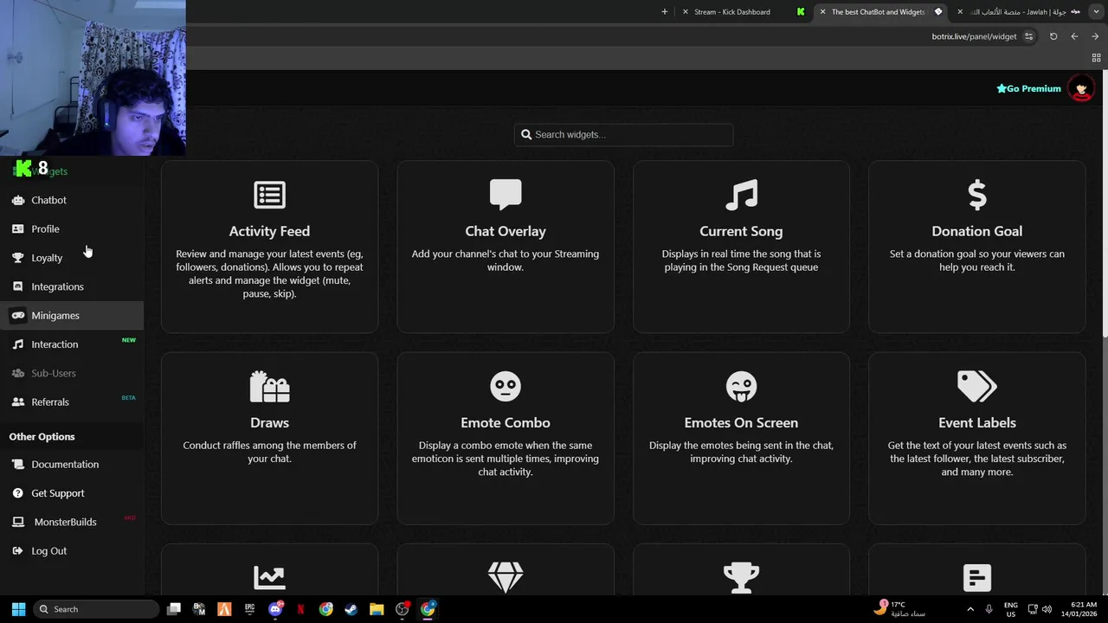Open Steam from the taskbar
Screen dimensions: 1108x623
pos(351,609)
